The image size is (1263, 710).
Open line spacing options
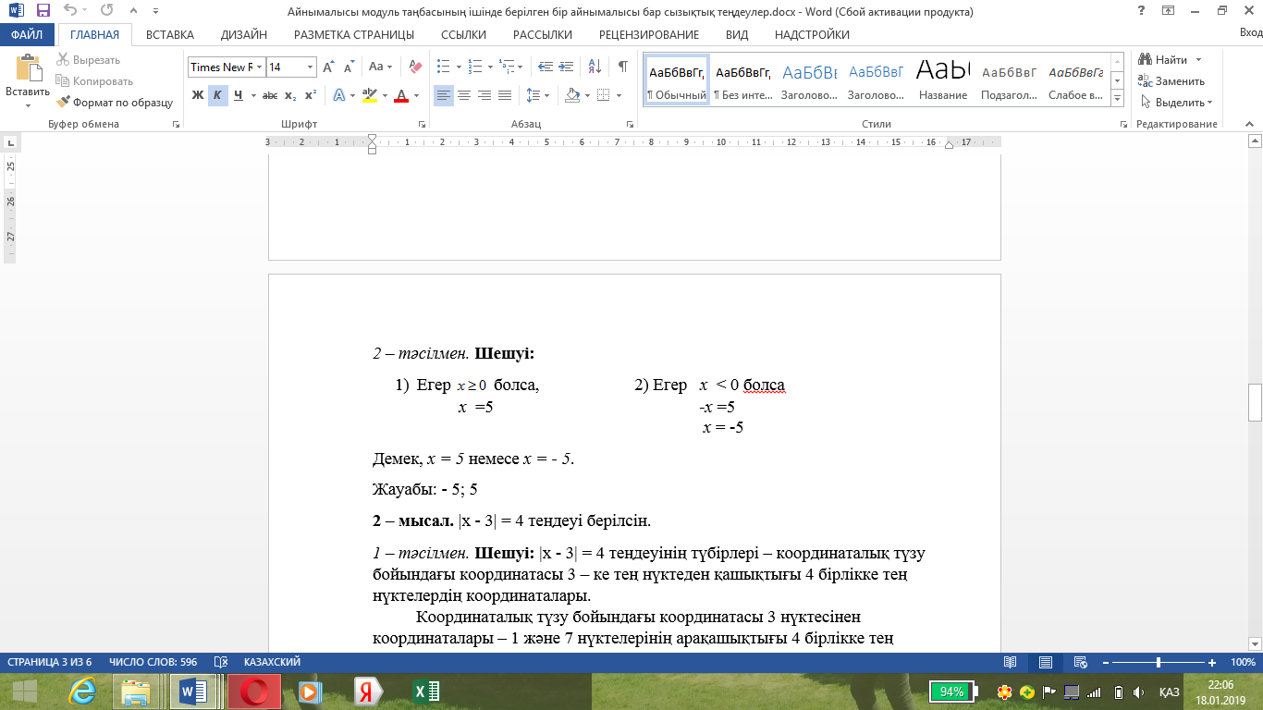(x=533, y=95)
